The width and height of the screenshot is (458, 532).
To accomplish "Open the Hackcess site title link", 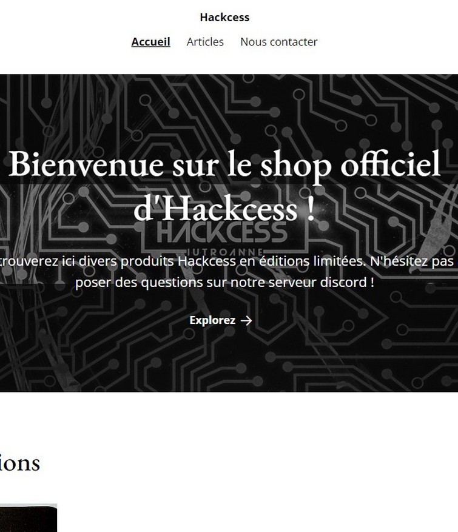I will tap(224, 18).
